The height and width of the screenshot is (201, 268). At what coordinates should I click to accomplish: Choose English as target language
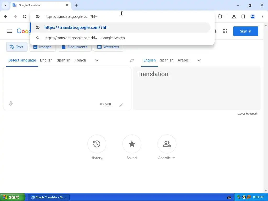(149, 60)
